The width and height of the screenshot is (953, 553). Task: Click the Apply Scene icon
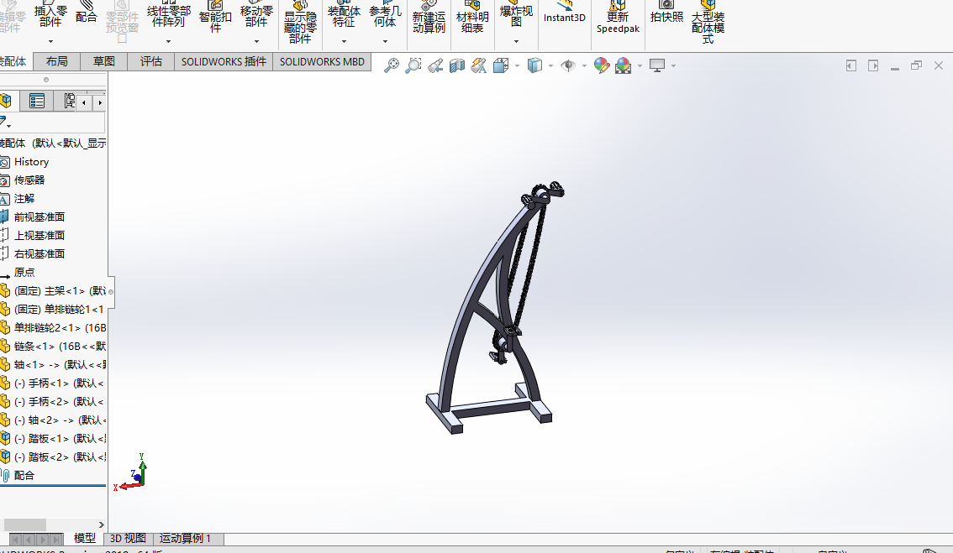[x=624, y=65]
